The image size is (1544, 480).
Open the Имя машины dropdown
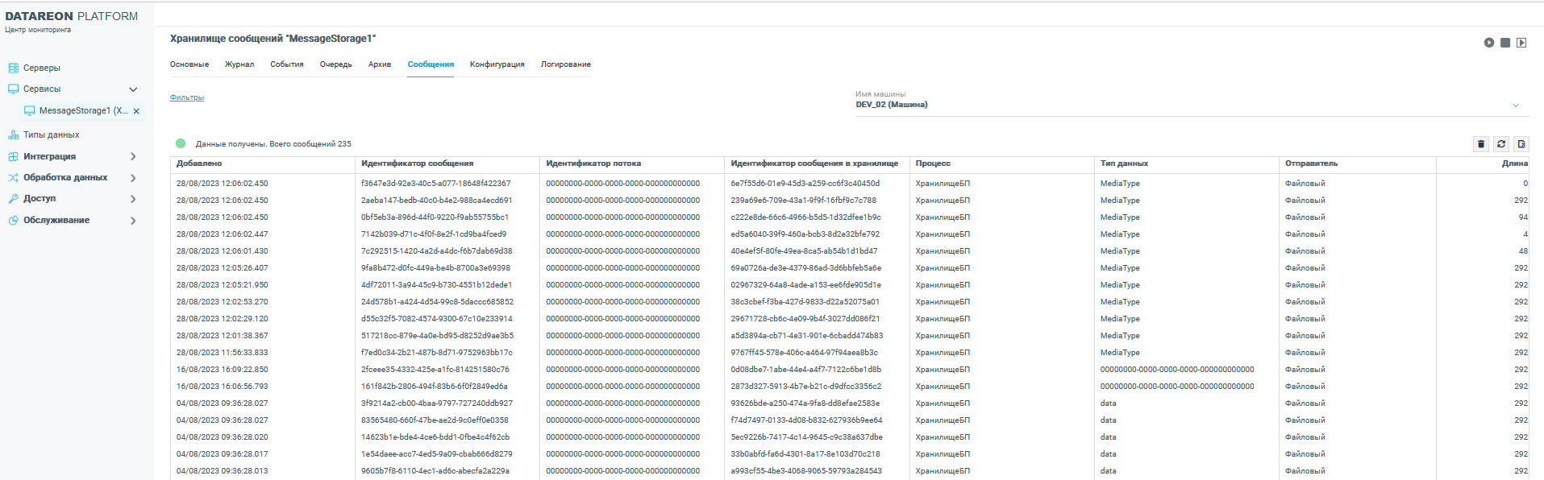[x=1515, y=106]
